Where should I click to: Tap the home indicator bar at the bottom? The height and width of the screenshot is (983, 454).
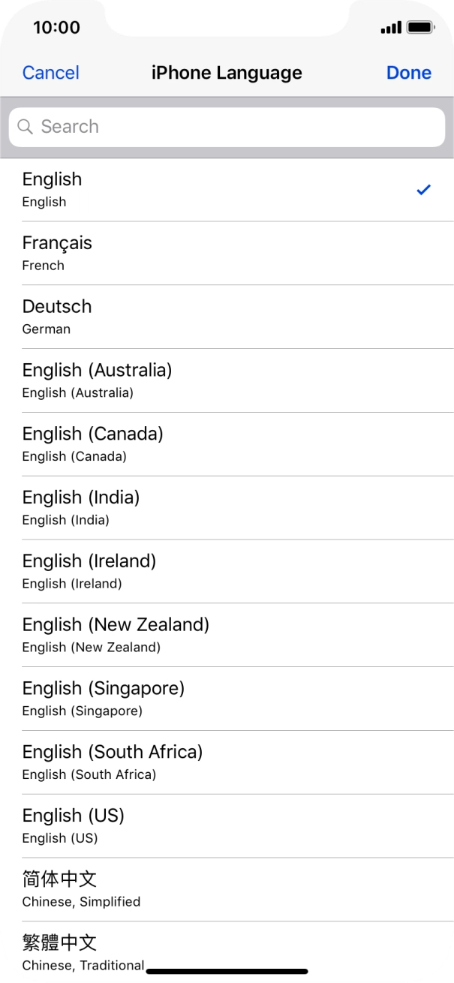227,970
